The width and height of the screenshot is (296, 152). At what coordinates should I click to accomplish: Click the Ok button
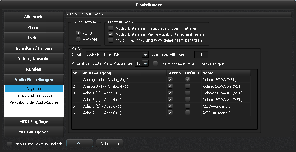79,144
